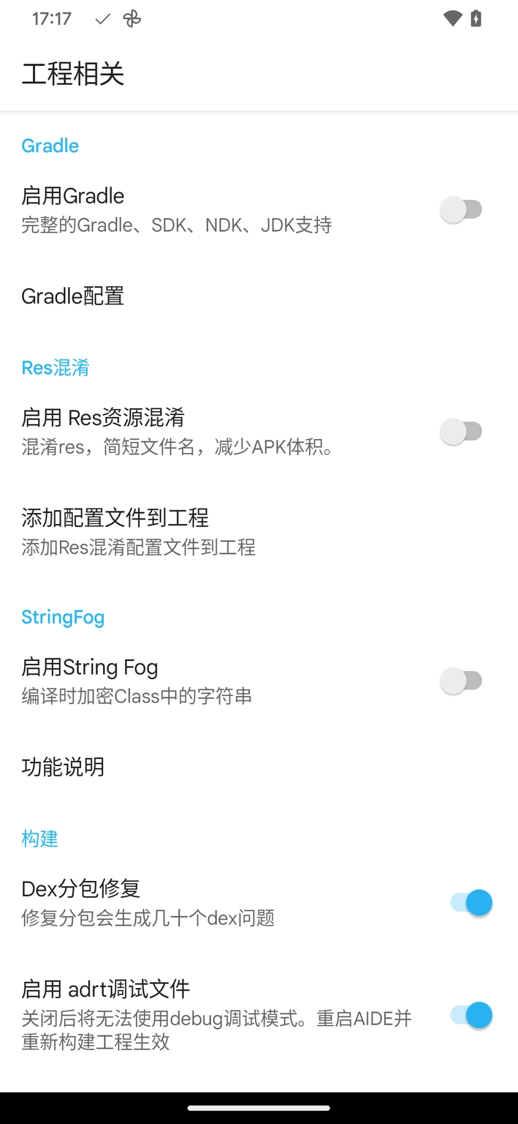
Task: Tap the 构建 section header
Action: click(x=39, y=839)
